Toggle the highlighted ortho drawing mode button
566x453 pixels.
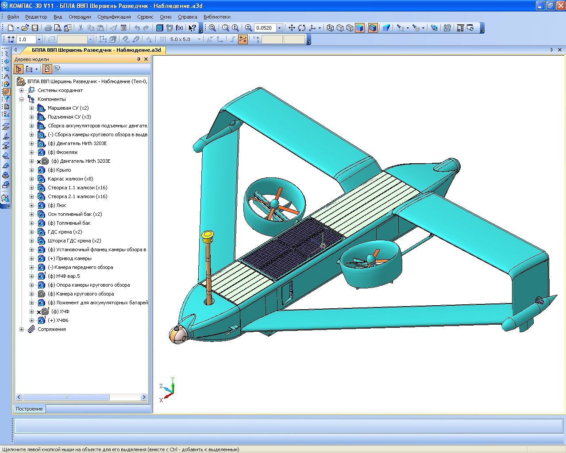pos(243,39)
